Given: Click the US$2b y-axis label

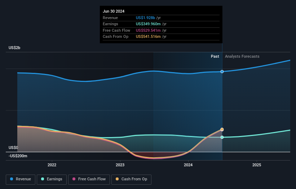Looking at the screenshot, I should point(14,48).
